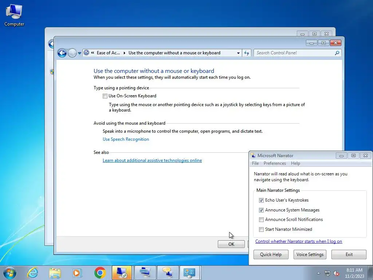Click Narrator Exit button
Screen dimensions: 373x280
[x=349, y=254]
